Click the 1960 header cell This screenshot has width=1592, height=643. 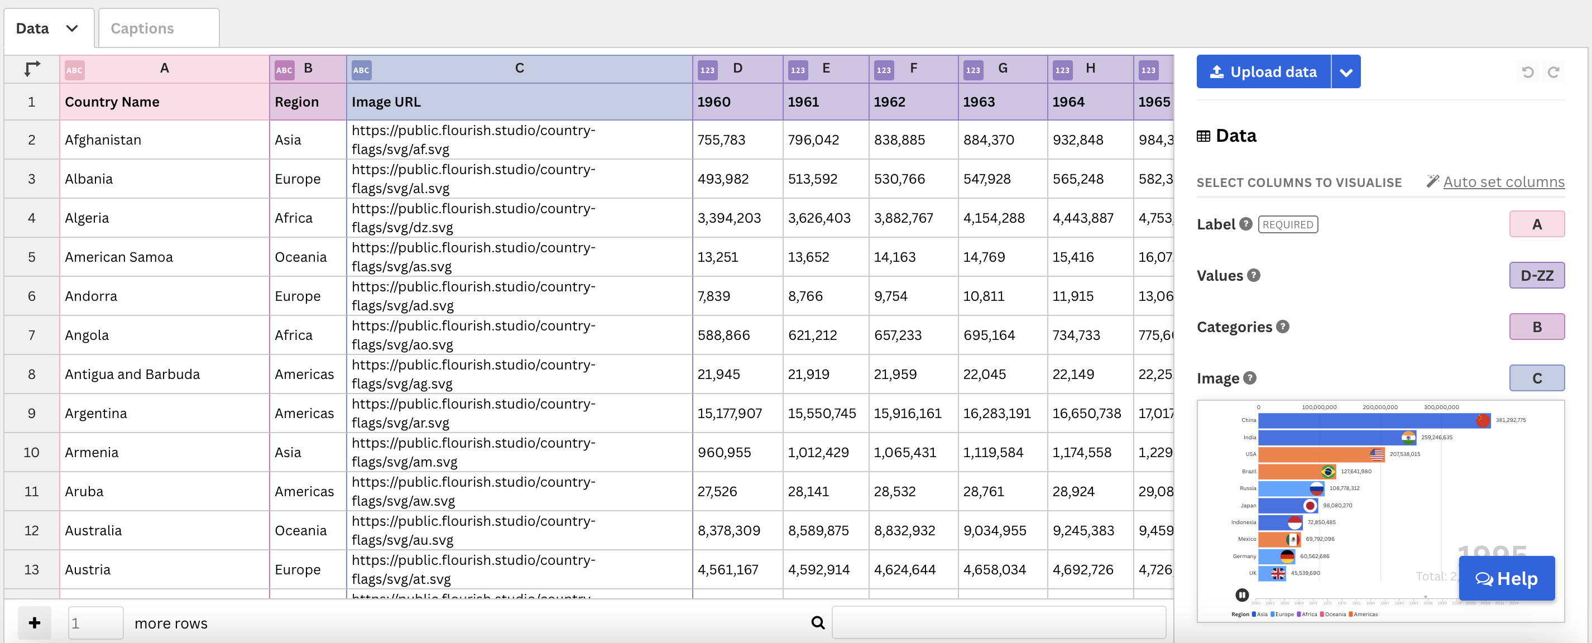737,102
